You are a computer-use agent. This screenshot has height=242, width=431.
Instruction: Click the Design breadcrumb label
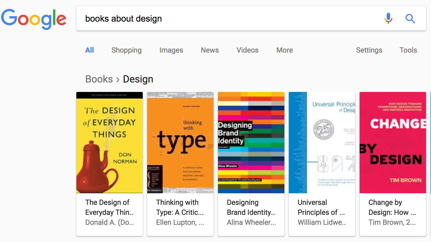click(138, 79)
